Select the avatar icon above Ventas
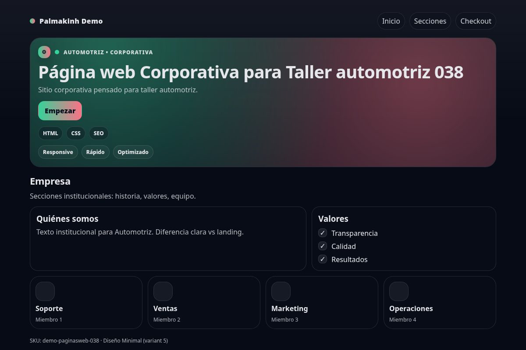The height and width of the screenshot is (350, 526). (x=163, y=291)
